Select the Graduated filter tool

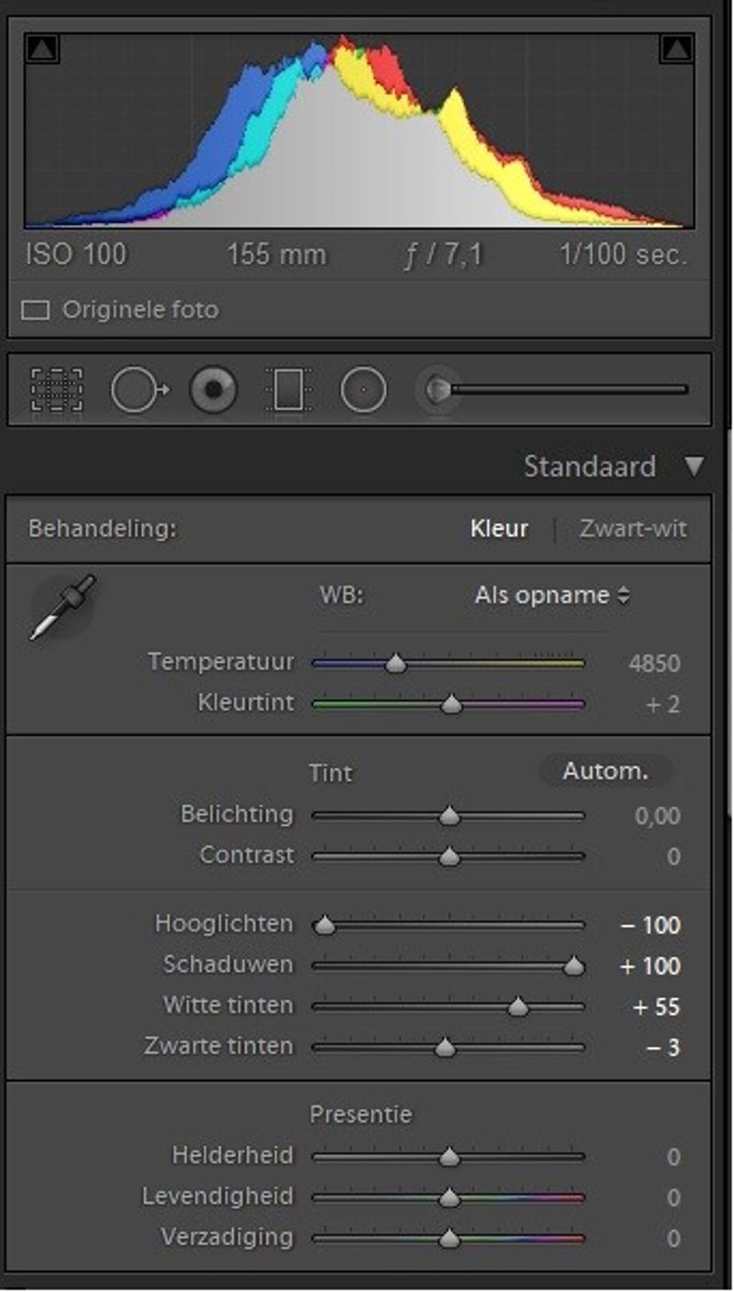[289, 390]
